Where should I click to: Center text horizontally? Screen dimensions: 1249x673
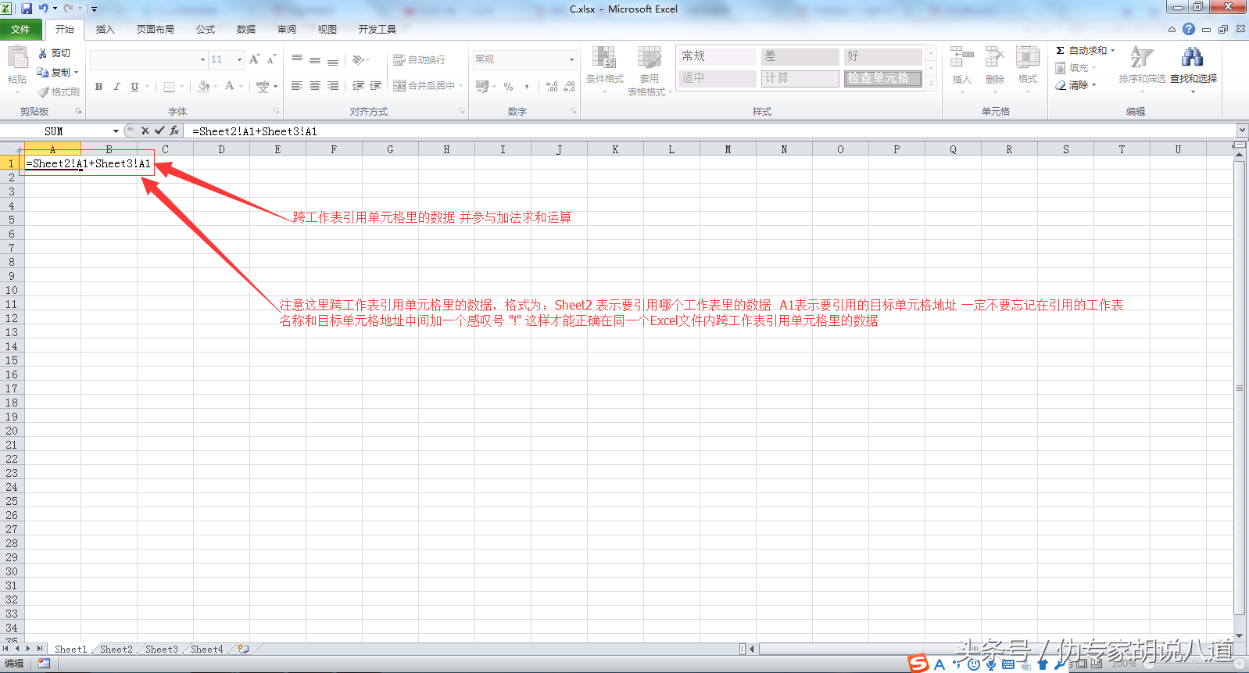coord(315,86)
